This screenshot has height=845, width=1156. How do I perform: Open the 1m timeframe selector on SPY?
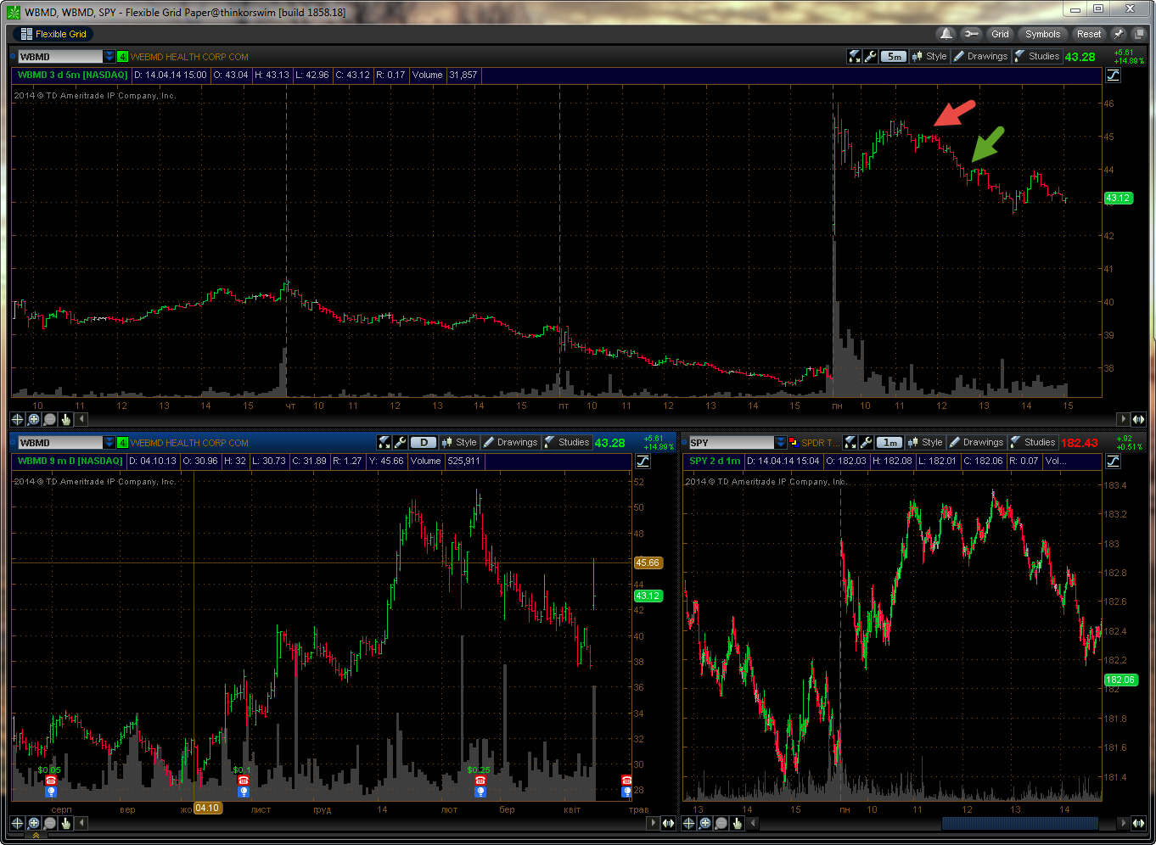click(889, 443)
